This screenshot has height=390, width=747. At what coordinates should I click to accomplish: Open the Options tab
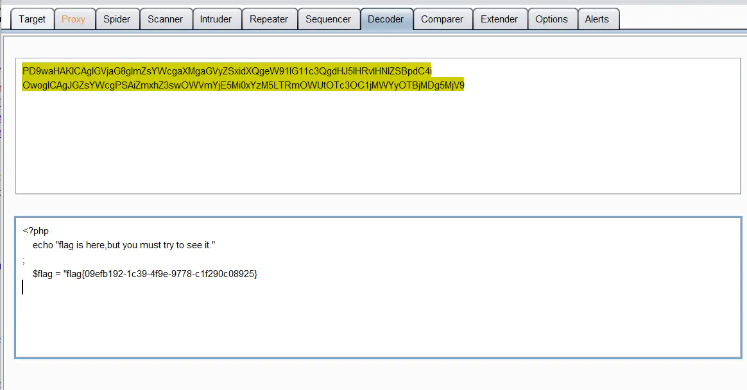point(551,19)
